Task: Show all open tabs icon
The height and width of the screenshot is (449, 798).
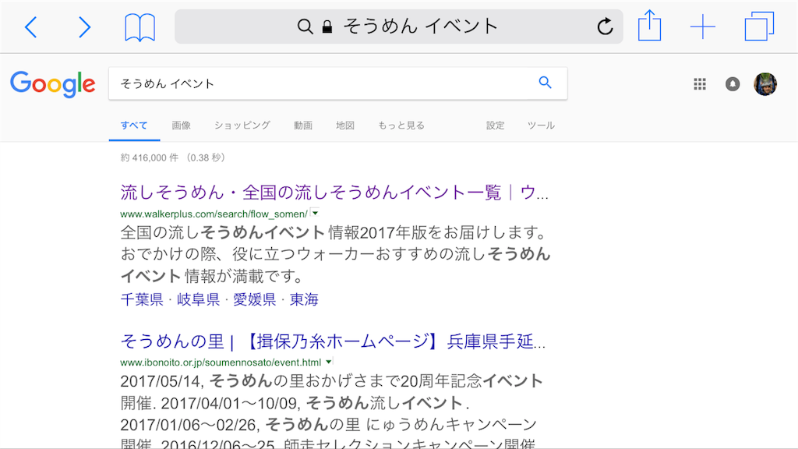Action: pyautogui.click(x=759, y=26)
